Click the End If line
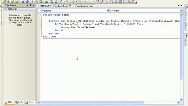 [59, 30]
